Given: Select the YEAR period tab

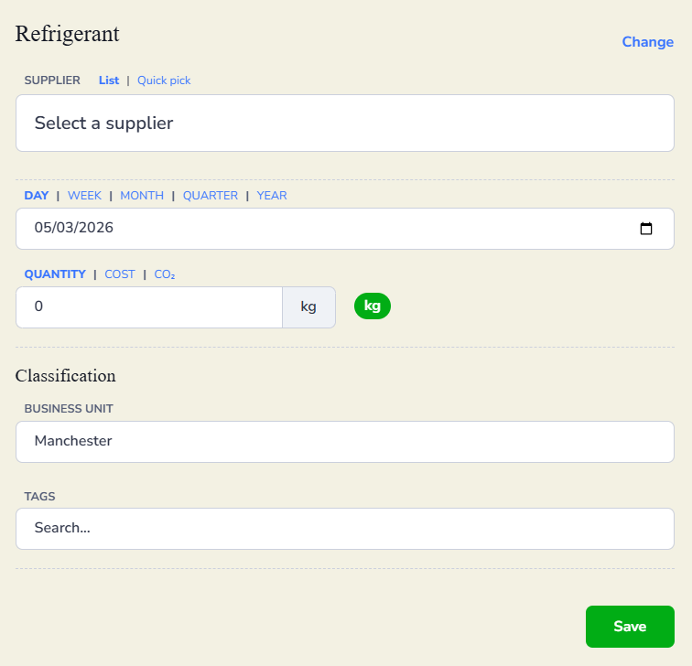Looking at the screenshot, I should click(272, 196).
